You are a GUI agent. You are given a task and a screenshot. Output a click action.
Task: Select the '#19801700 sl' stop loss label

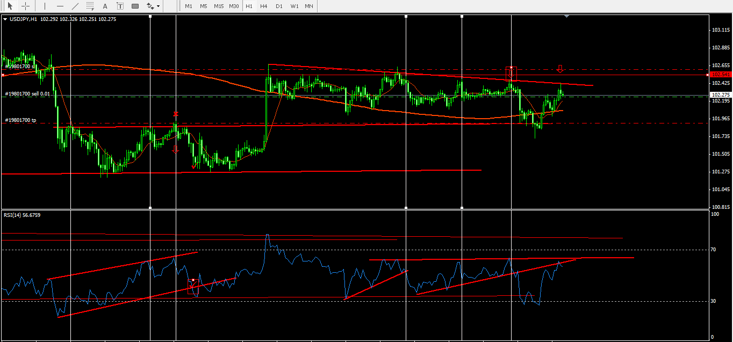coord(20,67)
